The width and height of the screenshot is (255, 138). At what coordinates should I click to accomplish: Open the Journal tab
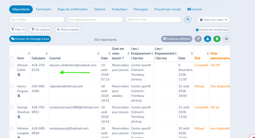point(195,10)
